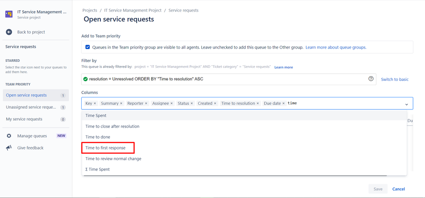Click the Save button
Viewport: 425px width, 198px height.
click(x=378, y=189)
